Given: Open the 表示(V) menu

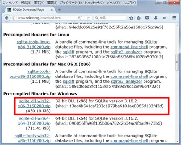Looking at the screenshot, I should [39, 3].
